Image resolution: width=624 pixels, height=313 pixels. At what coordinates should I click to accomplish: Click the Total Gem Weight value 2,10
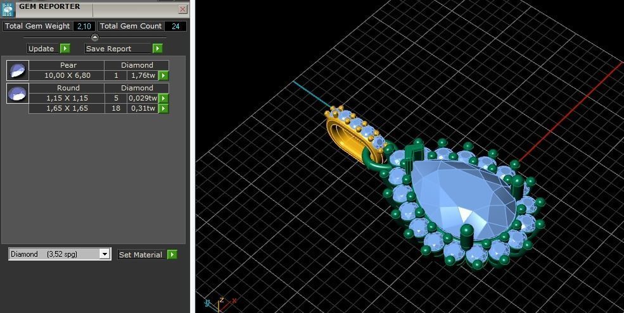[x=84, y=26]
